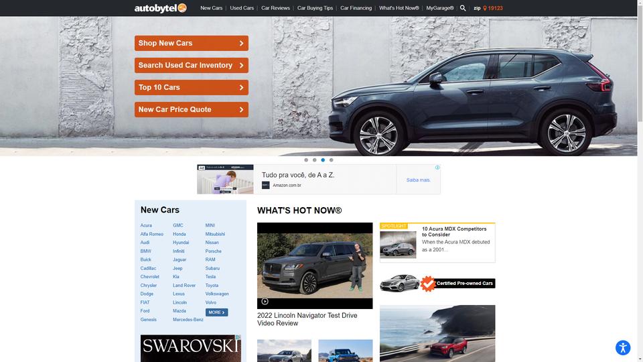Select Genesis brand link
The image size is (643, 362).
149,320
